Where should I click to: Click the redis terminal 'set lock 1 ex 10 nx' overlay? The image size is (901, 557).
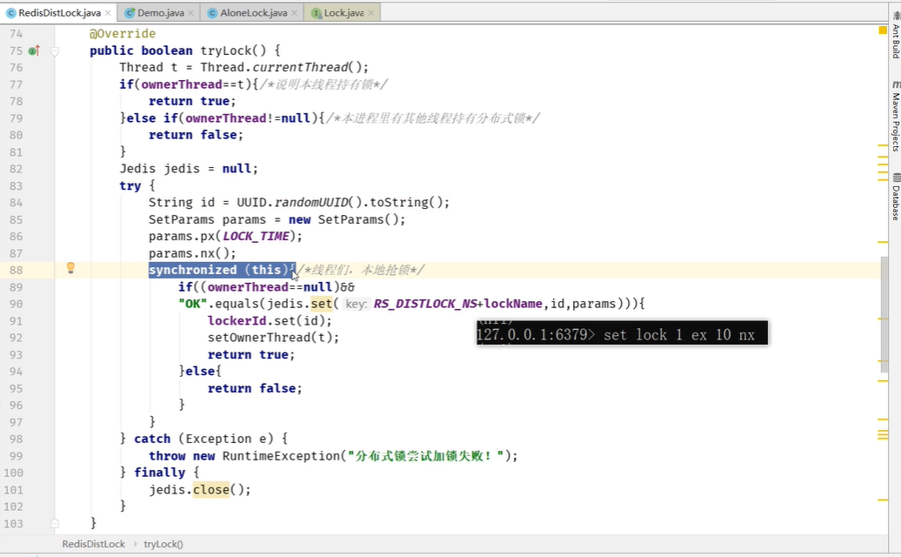tap(622, 333)
